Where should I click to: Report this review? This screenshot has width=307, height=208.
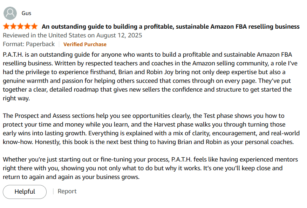pyautogui.click(x=67, y=191)
